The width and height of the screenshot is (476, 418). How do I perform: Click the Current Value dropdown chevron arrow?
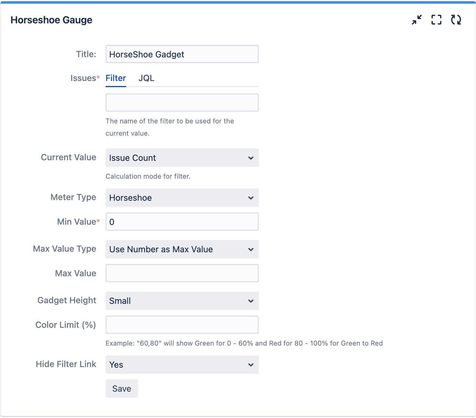(x=251, y=158)
